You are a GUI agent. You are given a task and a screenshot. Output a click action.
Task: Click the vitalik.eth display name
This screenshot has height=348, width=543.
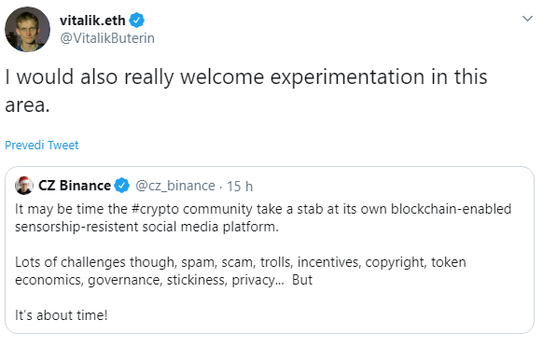pyautogui.click(x=92, y=21)
